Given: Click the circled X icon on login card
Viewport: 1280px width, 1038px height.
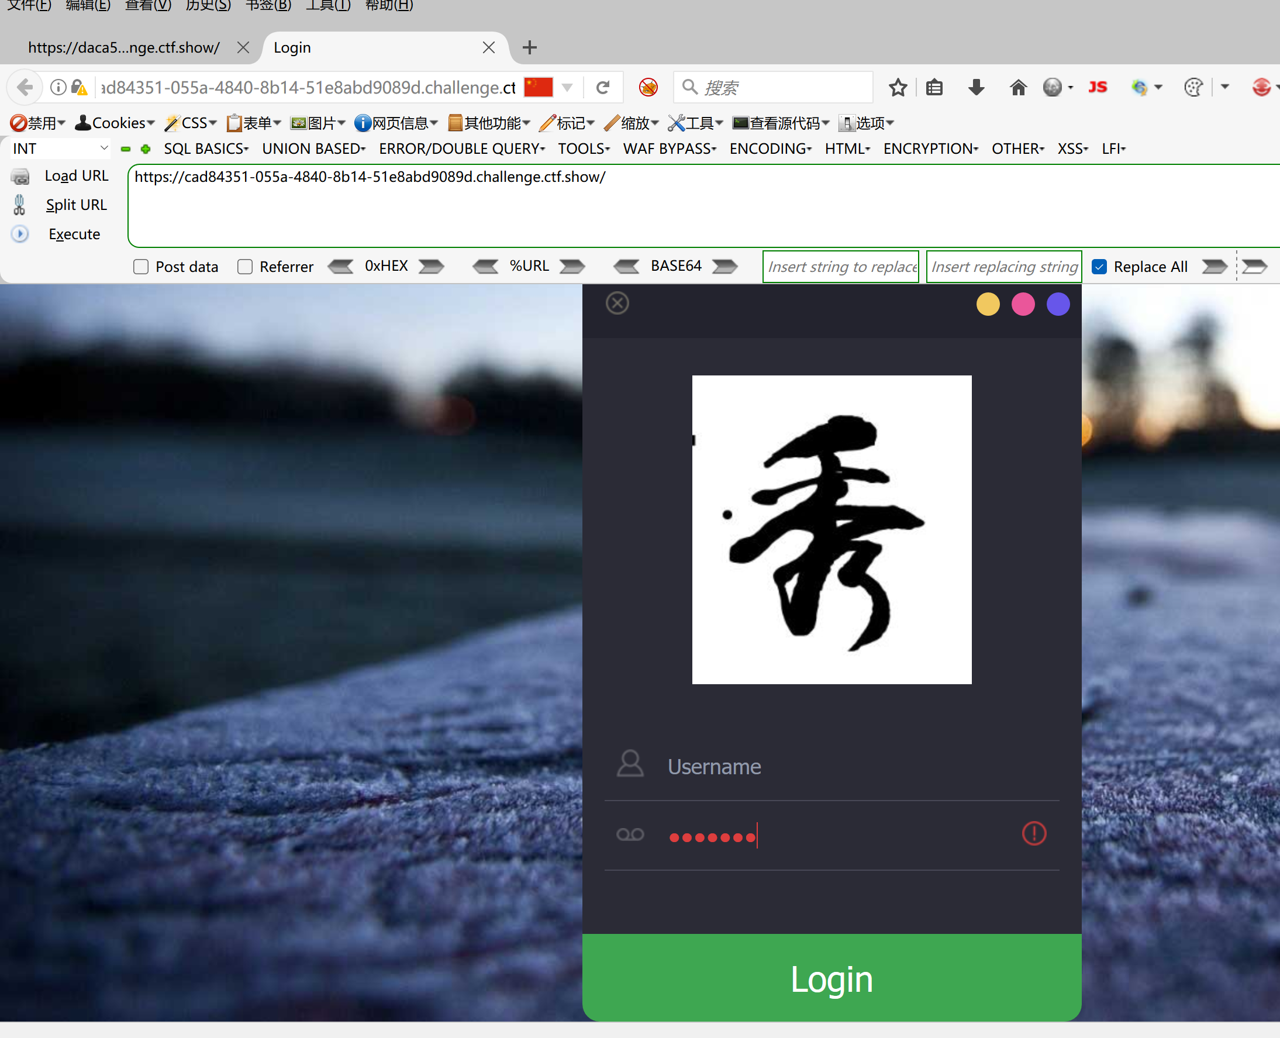Looking at the screenshot, I should [617, 303].
